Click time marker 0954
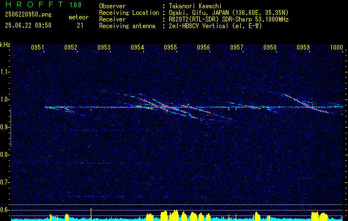This screenshot has height=221, width=348. tap(137, 47)
